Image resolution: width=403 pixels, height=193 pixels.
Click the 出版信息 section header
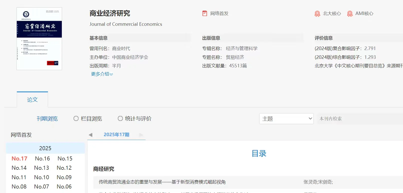211,38
